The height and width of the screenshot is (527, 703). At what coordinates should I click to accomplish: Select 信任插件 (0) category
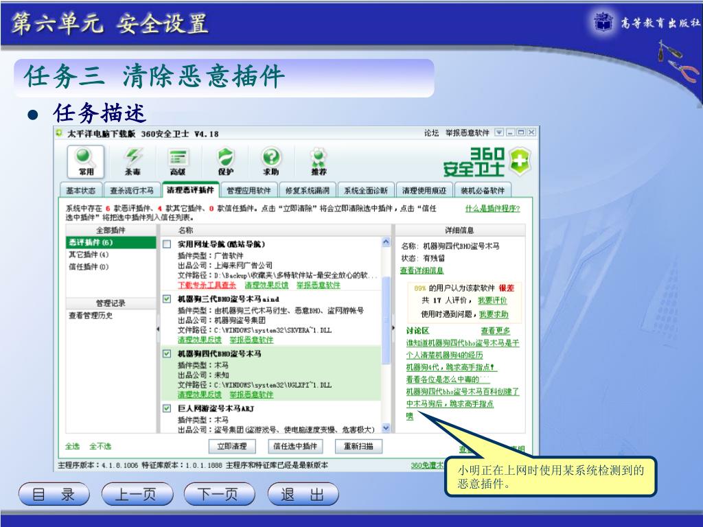[89, 267]
